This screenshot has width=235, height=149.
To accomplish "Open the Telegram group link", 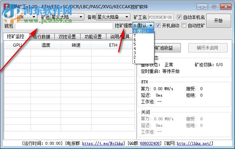I will (x=103, y=144).
